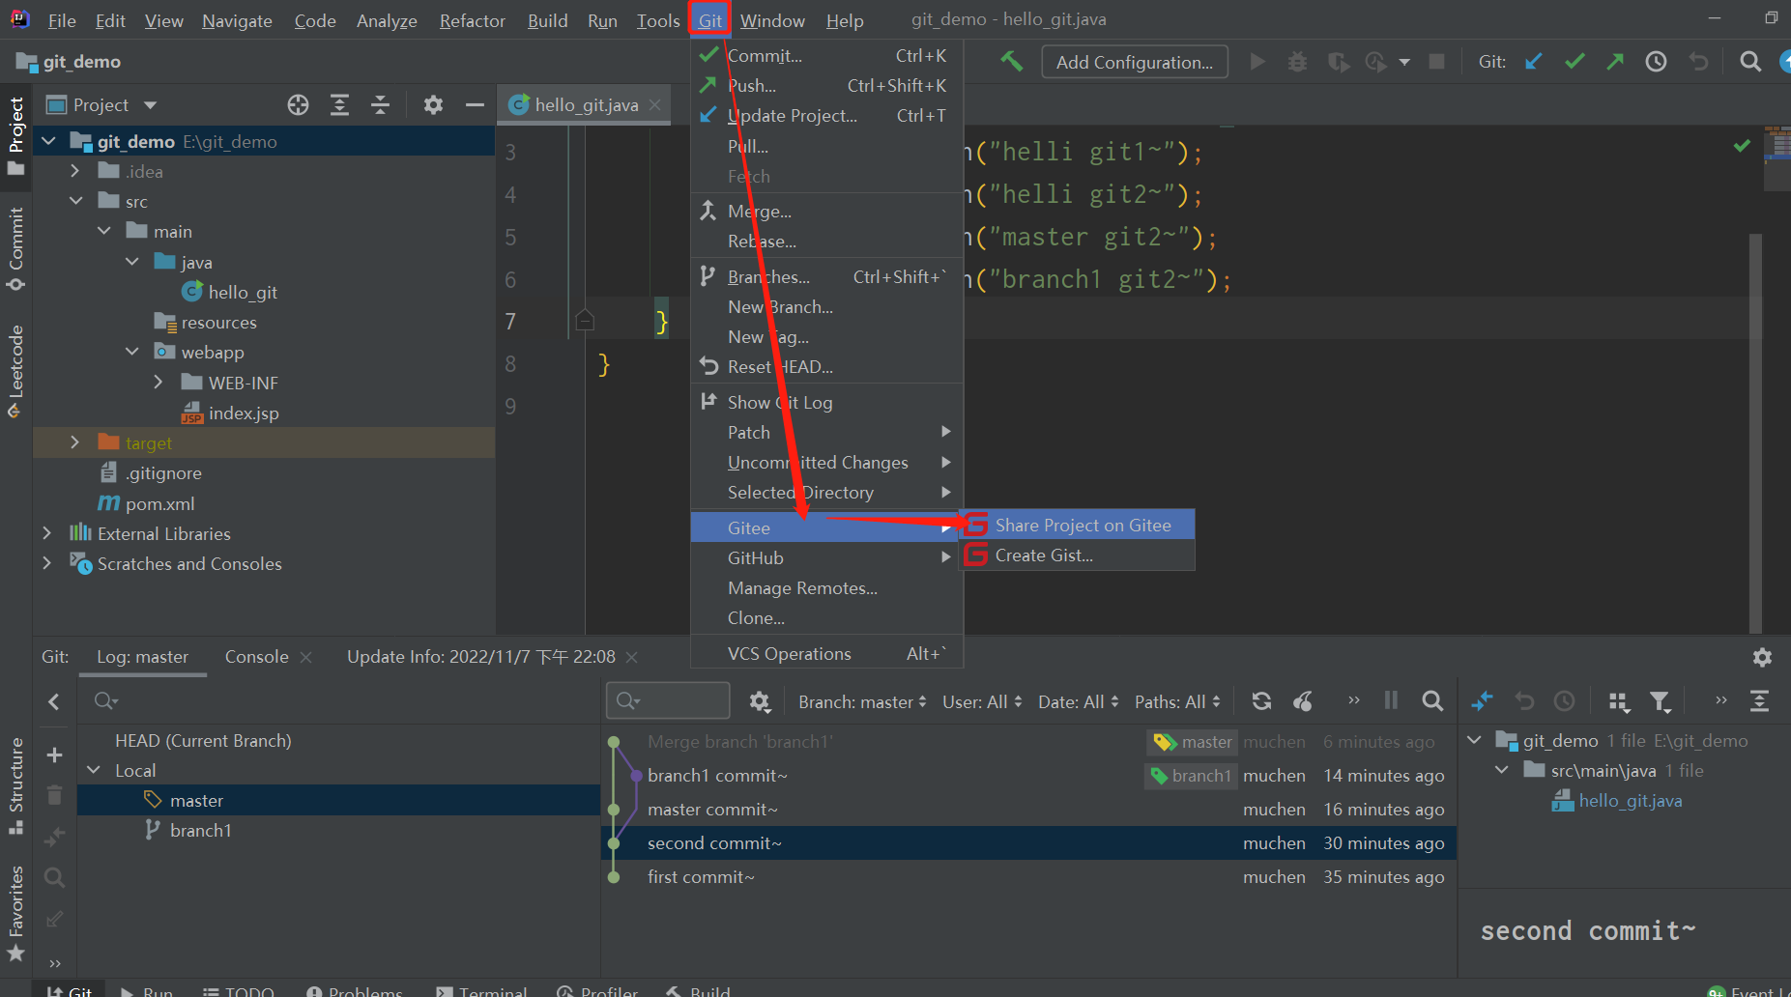Expand Scratches and Consoles node
Viewport: 1791px width, 997px height.
coord(47,563)
